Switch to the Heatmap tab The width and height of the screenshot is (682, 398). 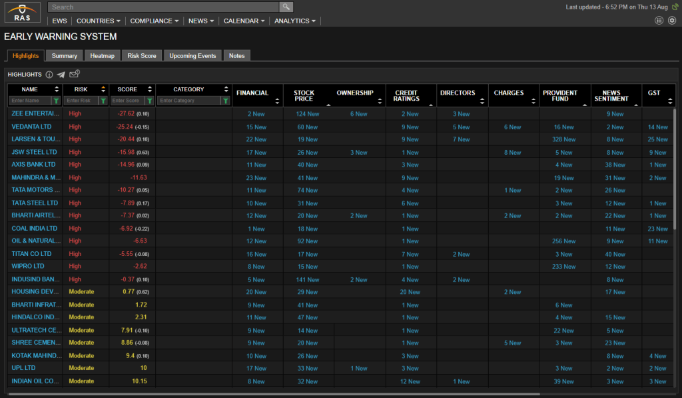click(x=102, y=56)
